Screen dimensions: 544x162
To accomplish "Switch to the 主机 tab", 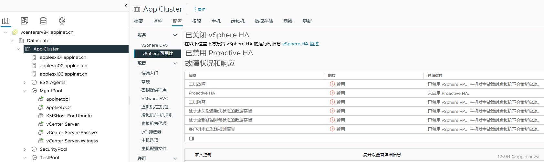I will [x=216, y=21].
